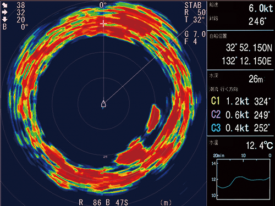Select the down arrow depth icon
Viewport: 275px width, 206px height.
pos(4,19)
